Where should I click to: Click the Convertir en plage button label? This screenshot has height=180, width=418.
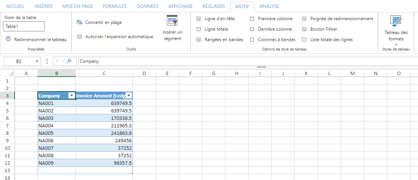tap(103, 22)
